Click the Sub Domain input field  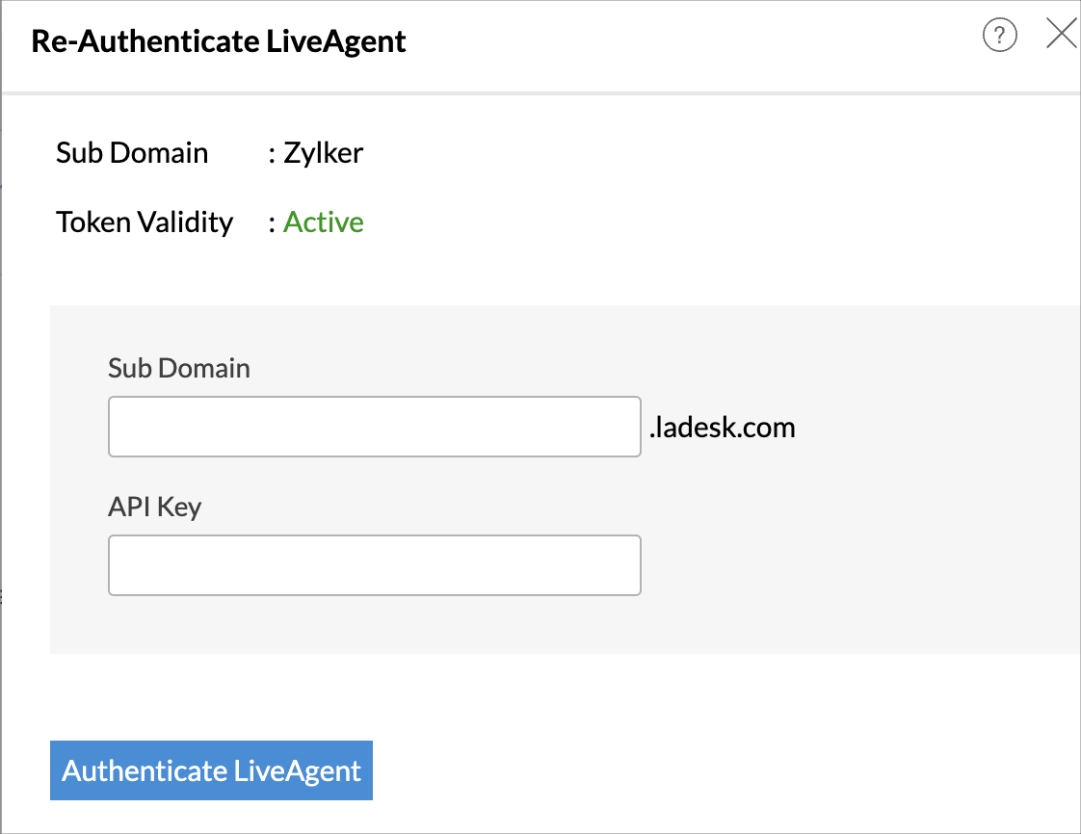click(374, 427)
